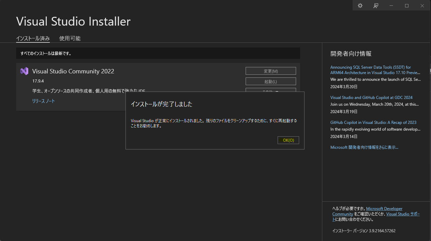Minimize the Visual Studio Installer window
This screenshot has width=431, height=241.
(x=391, y=5)
